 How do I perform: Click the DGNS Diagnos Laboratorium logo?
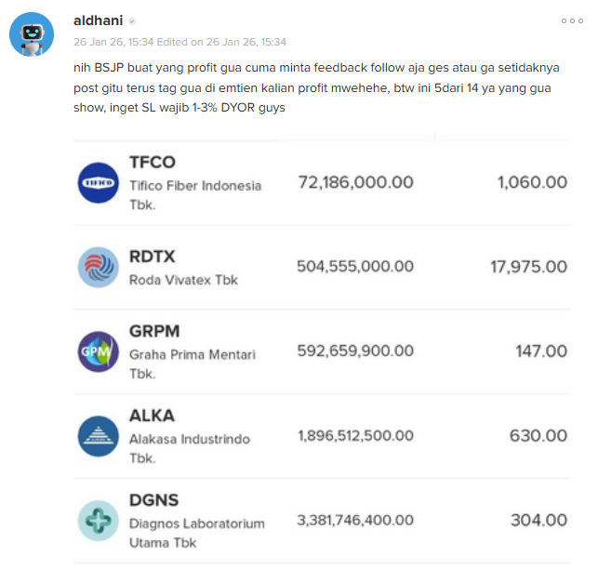click(x=98, y=521)
